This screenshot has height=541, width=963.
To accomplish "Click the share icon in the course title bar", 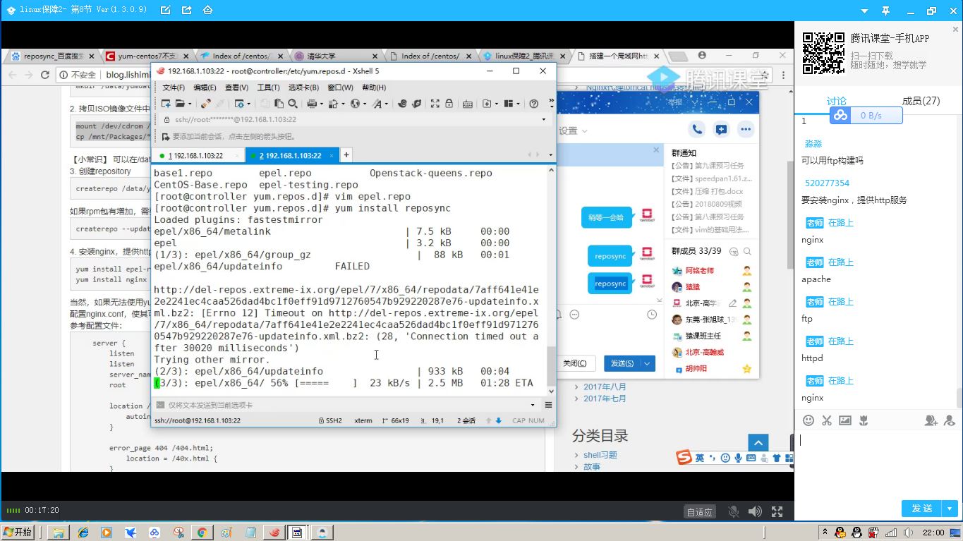I will [x=186, y=11].
